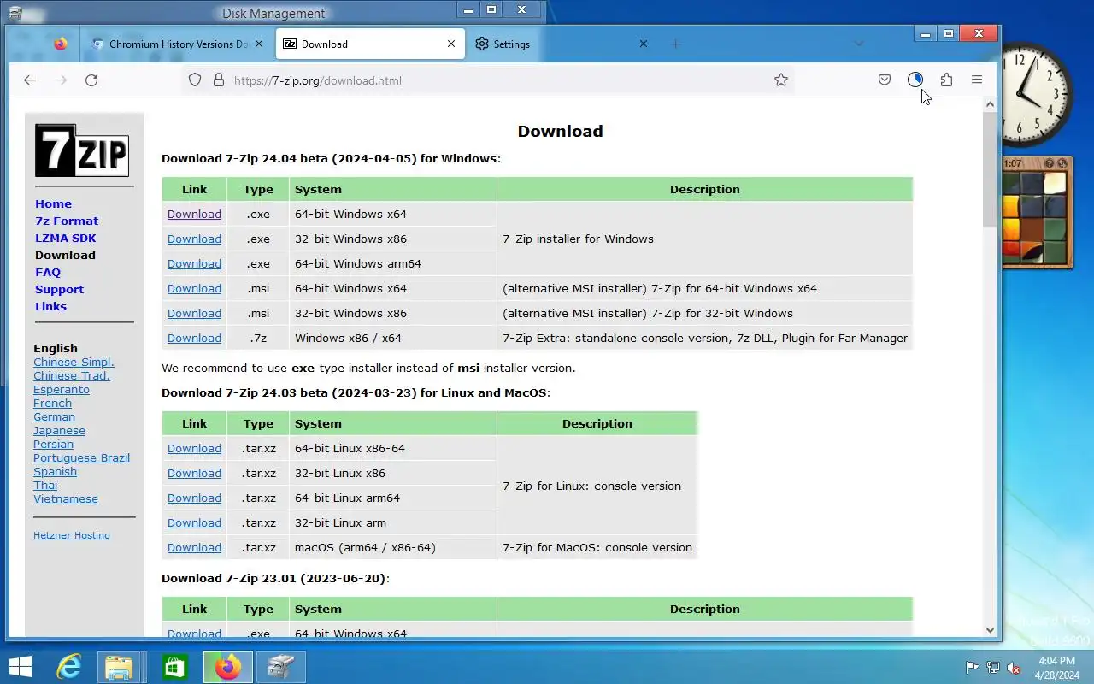Open Disk Management from the taskbar
This screenshot has width=1094, height=684.
(280, 666)
